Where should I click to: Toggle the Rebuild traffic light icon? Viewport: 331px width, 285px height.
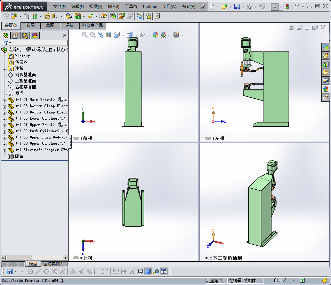287,7
